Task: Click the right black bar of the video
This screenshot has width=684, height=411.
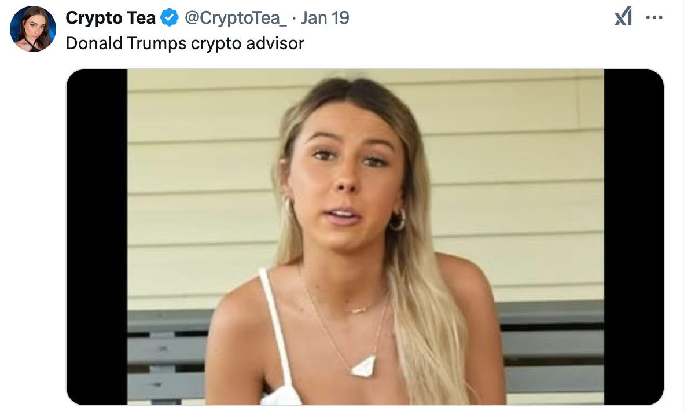Action: 634,237
